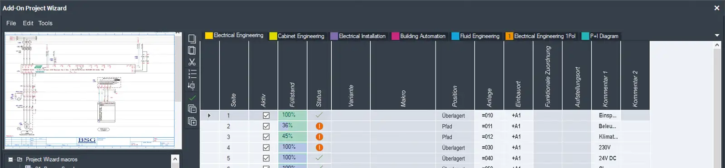Click the orange warning status in row 2
Screen dimensions: 725x168
pos(319,126)
